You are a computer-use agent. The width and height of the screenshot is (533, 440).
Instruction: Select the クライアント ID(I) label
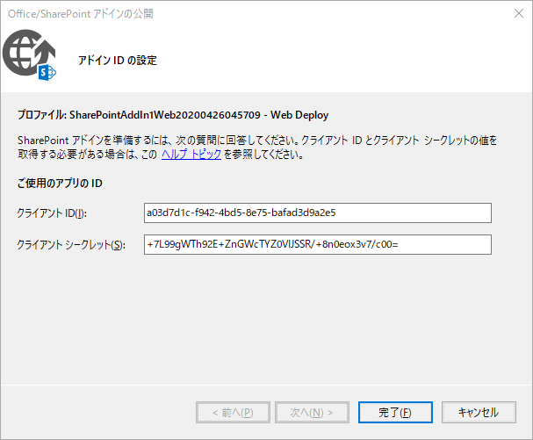(52, 213)
